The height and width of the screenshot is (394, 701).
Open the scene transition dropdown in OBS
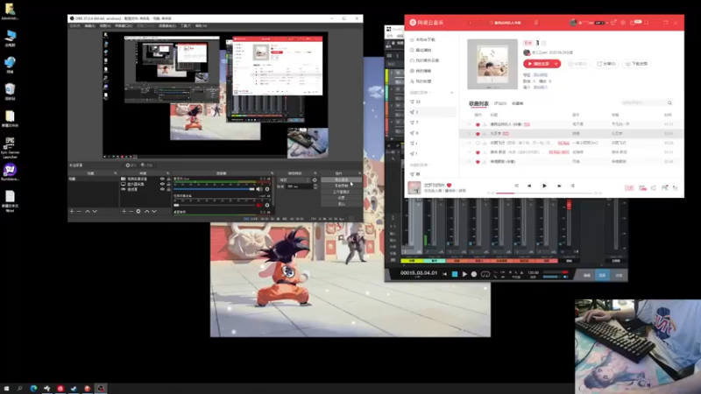pos(294,179)
